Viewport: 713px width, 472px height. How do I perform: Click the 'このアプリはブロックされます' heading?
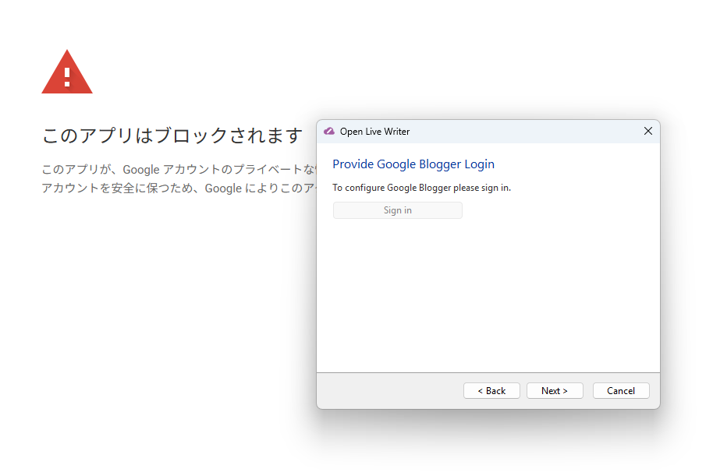172,136
